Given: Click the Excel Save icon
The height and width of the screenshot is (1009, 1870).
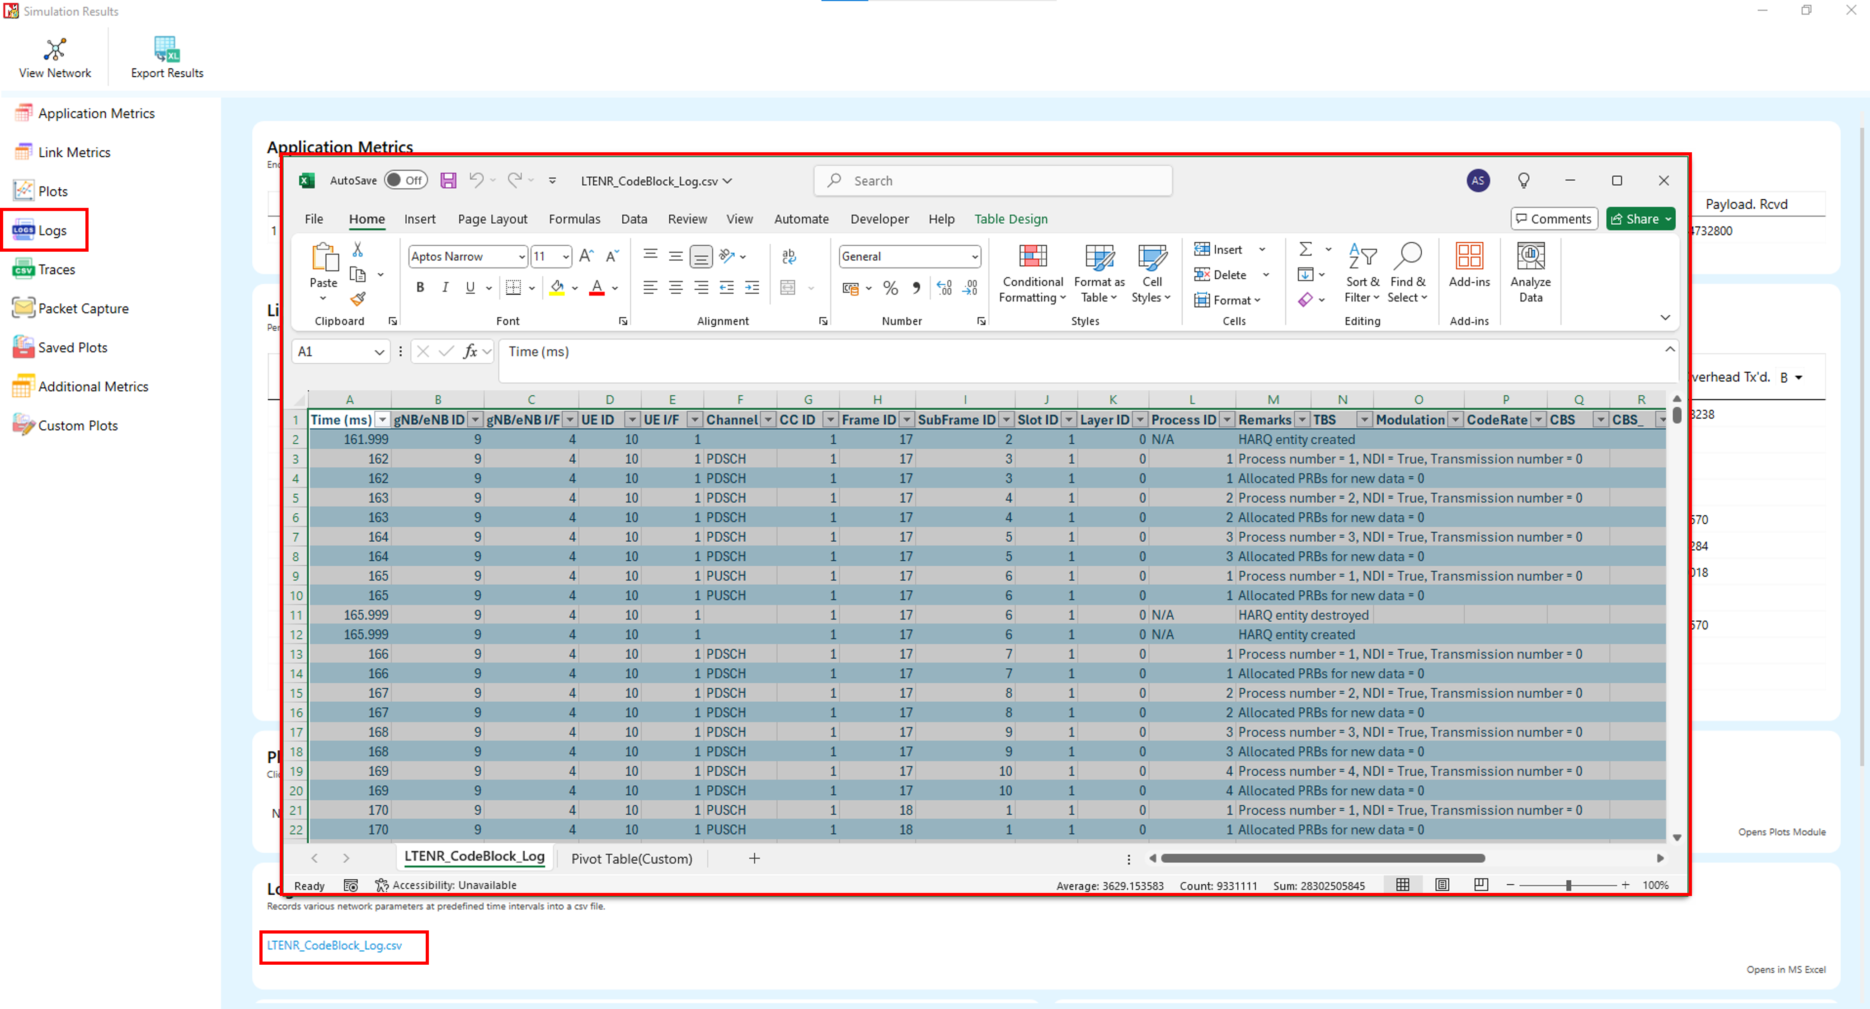Looking at the screenshot, I should tap(448, 180).
